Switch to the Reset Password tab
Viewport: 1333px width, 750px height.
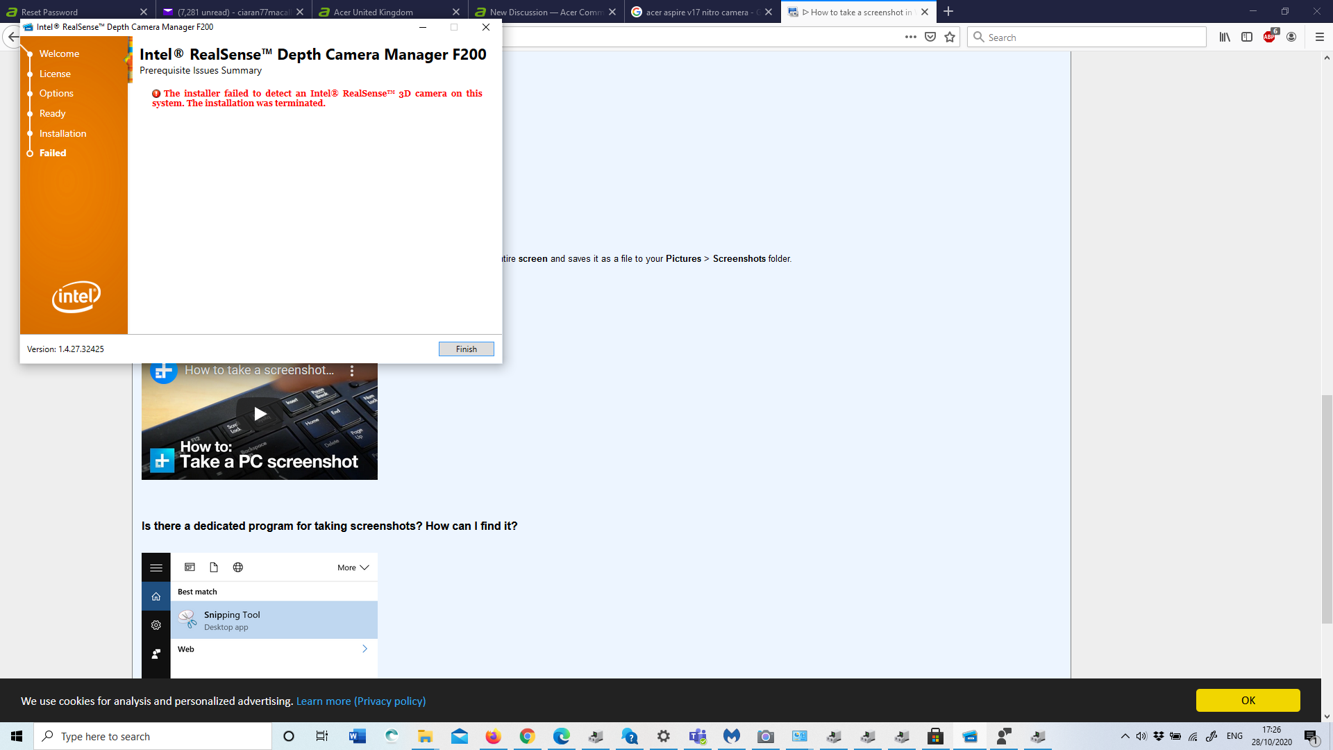[x=76, y=12]
